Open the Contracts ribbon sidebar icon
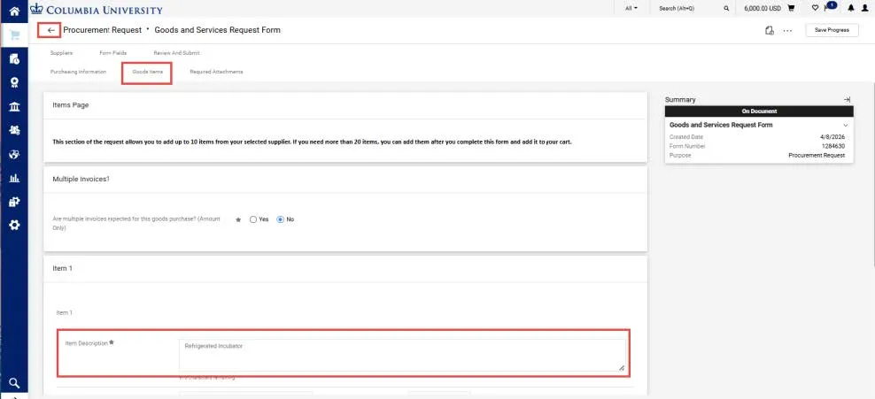This screenshot has width=875, height=399. (x=14, y=82)
